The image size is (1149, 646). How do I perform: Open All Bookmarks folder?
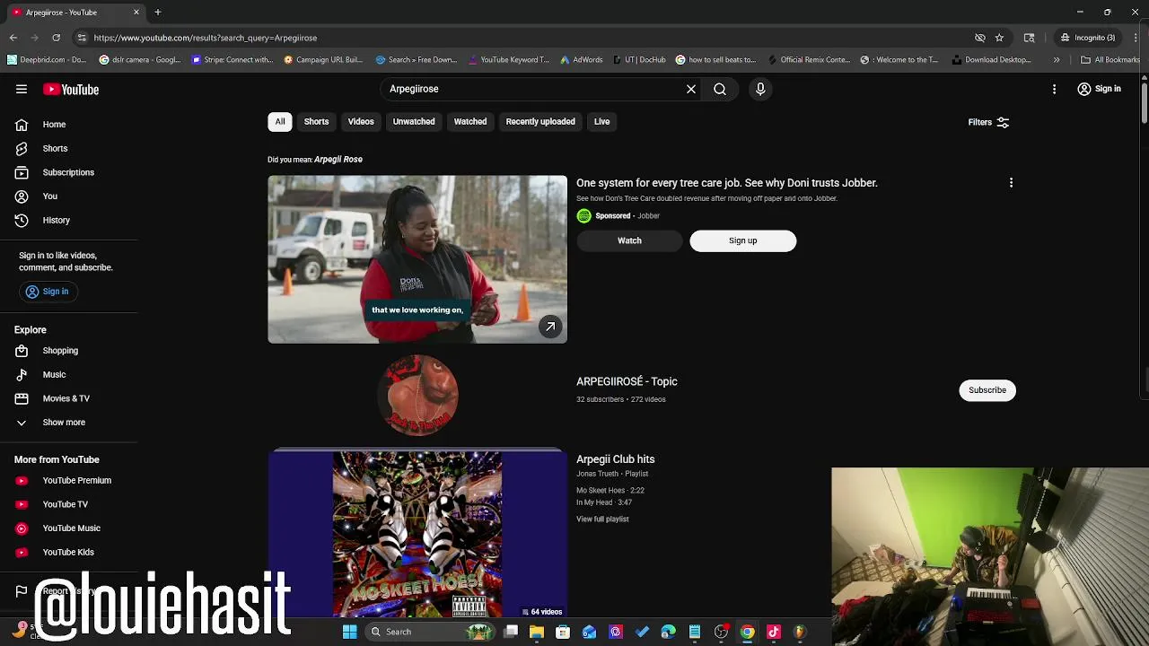coord(1110,60)
